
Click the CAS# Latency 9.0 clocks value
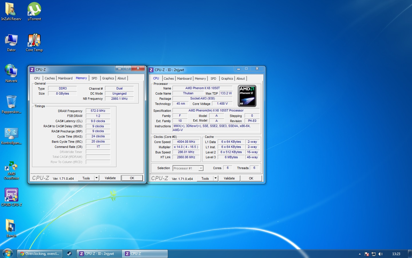(98, 121)
